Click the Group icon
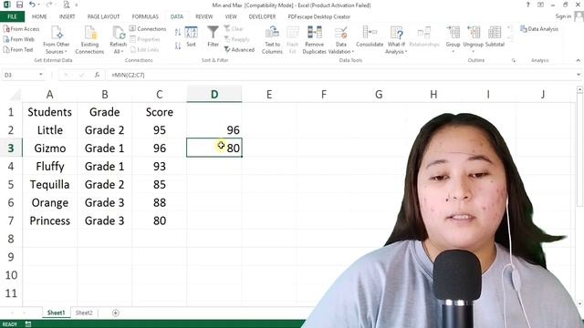The width and height of the screenshot is (584, 328). 453,34
